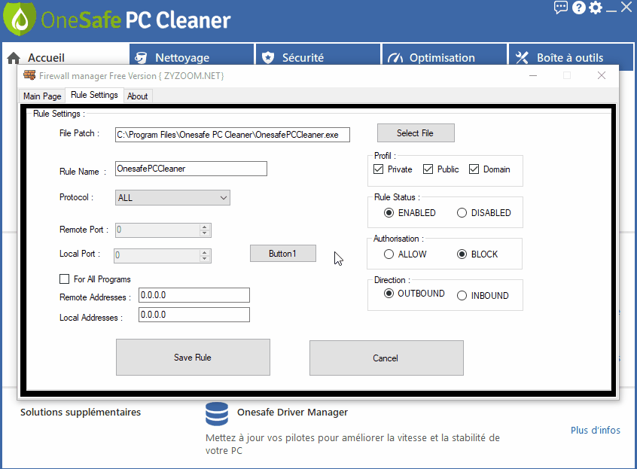Screen dimensions: 637x469
Task: Open the feedback chat bubble icon
Action: pyautogui.click(x=561, y=8)
